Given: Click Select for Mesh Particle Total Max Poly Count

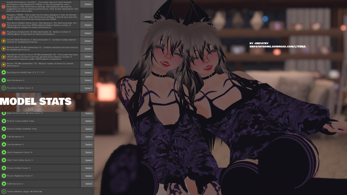Looking at the screenshot, I should pyautogui.click(x=87, y=114).
